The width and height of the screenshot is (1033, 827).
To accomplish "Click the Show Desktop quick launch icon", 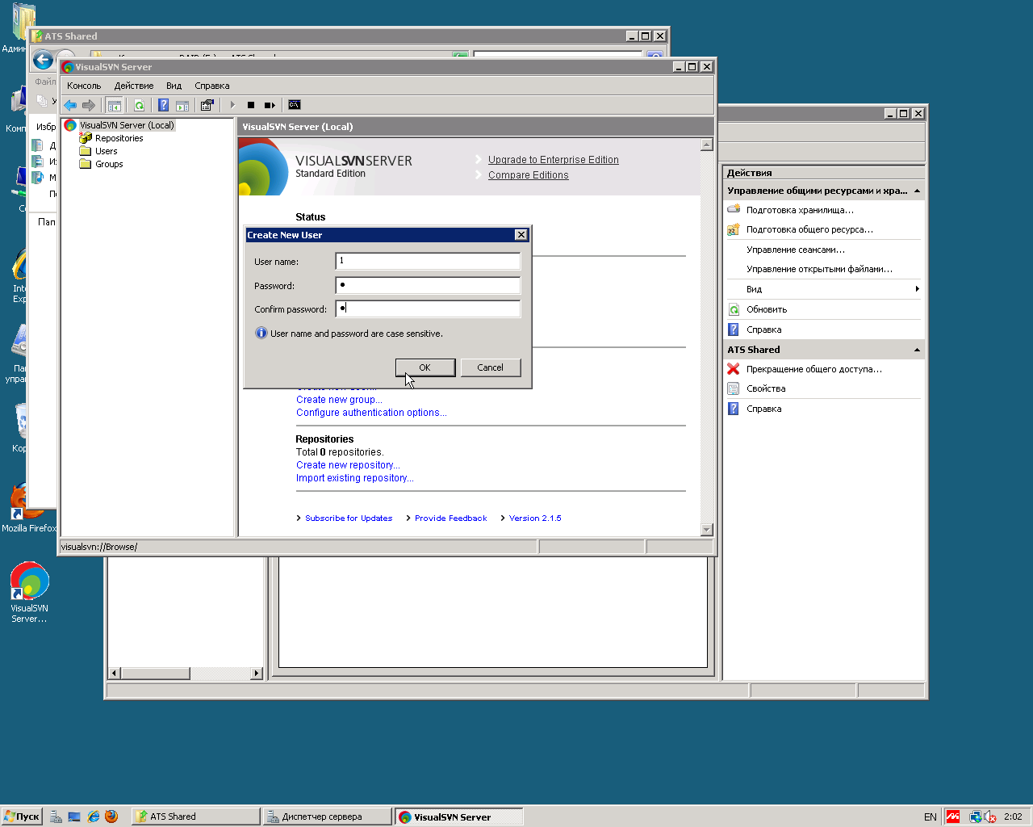I will [x=74, y=817].
